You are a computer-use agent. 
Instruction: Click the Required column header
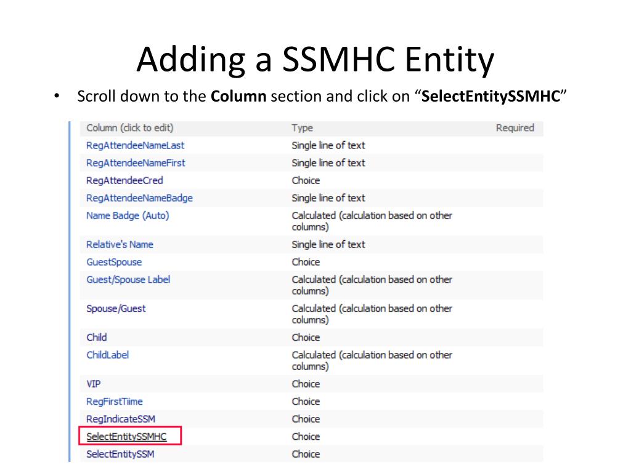515,128
